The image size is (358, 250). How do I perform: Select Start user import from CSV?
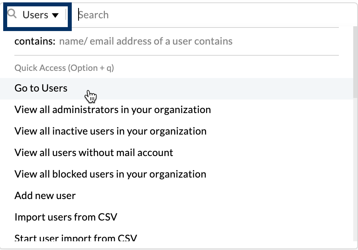tap(76, 238)
